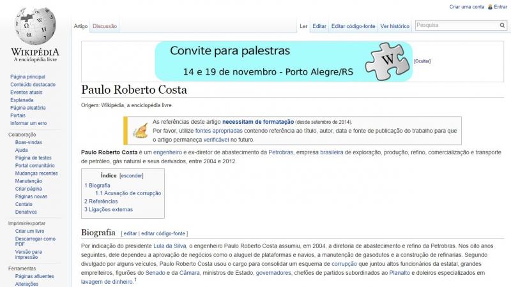Open the Lula da Silva link

(x=169, y=246)
